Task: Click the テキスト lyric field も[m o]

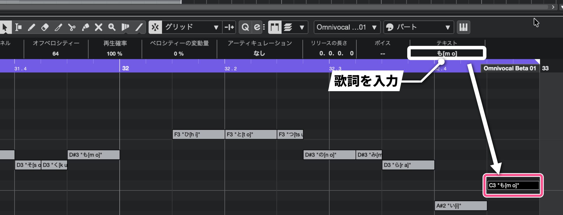Action: pos(447,53)
